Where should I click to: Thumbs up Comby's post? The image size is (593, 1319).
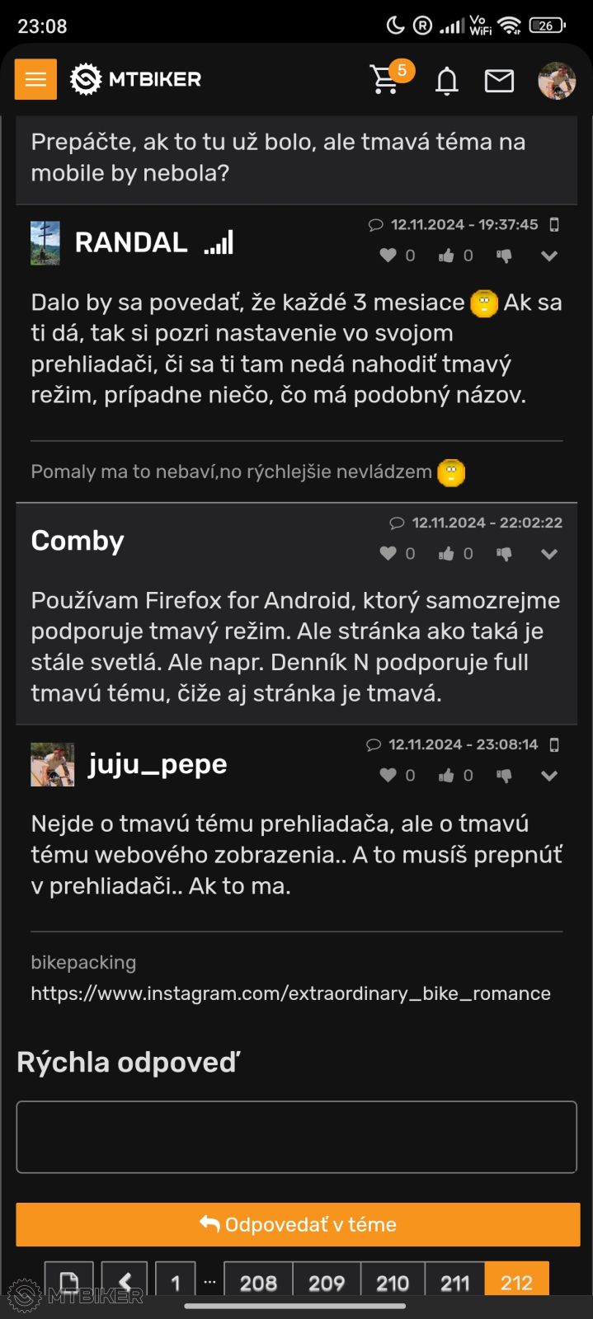(446, 554)
